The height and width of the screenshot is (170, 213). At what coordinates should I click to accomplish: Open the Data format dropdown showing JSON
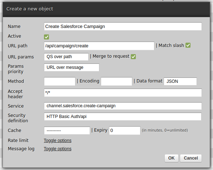[x=180, y=81]
